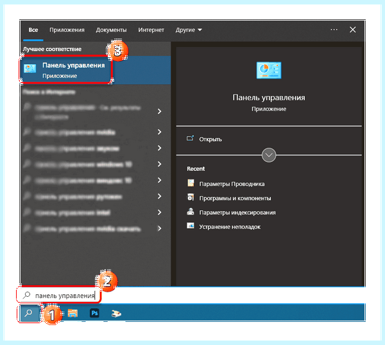Open recent Устранение неполадок
The width and height of the screenshot is (385, 345).
(230, 227)
